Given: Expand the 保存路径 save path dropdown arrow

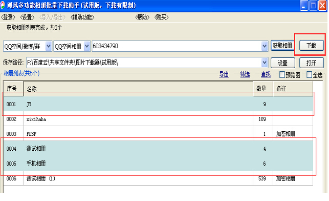Looking at the screenshot, I should (265, 63).
